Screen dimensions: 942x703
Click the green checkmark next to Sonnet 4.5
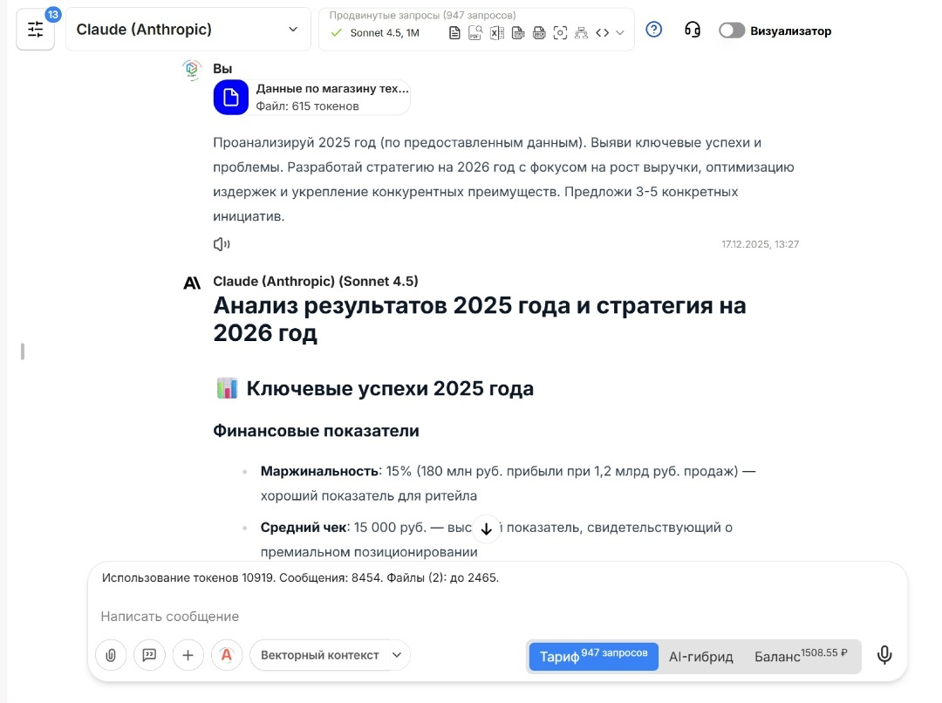tap(337, 33)
